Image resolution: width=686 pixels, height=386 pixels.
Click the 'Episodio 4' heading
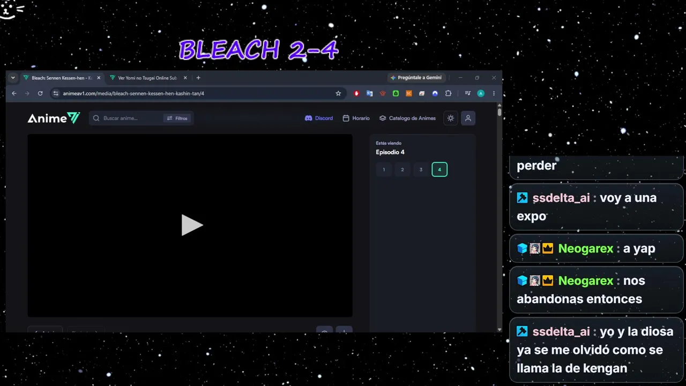390,152
